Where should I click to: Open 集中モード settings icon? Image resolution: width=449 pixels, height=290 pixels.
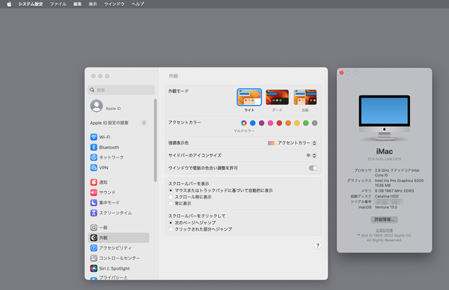[94, 202]
